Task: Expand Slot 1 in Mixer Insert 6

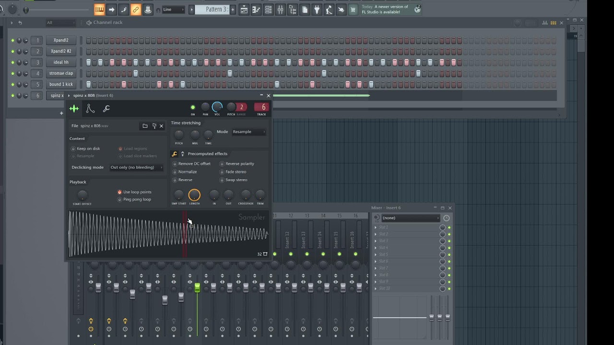Action: [x=376, y=227]
